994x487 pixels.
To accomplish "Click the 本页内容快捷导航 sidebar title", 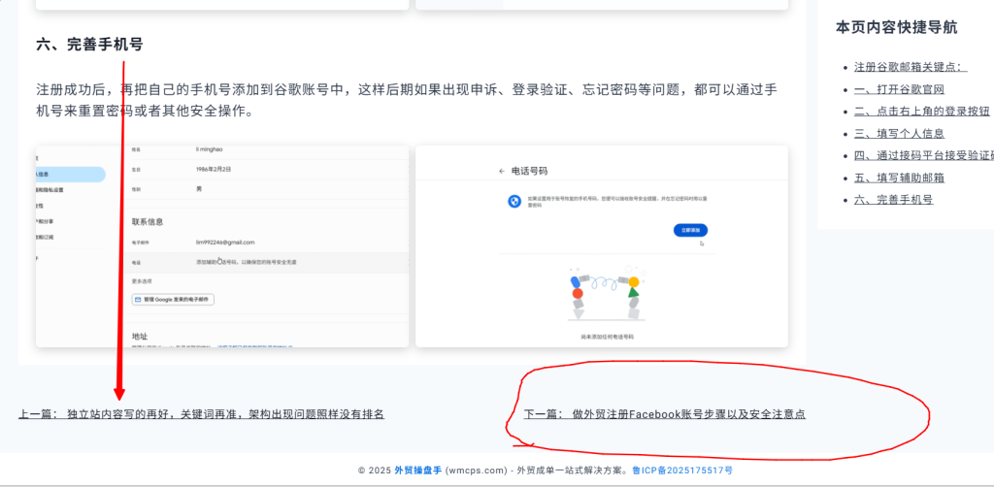I will tap(896, 27).
